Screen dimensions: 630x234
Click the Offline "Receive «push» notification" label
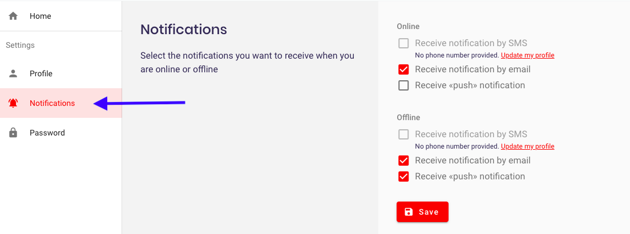470,176
